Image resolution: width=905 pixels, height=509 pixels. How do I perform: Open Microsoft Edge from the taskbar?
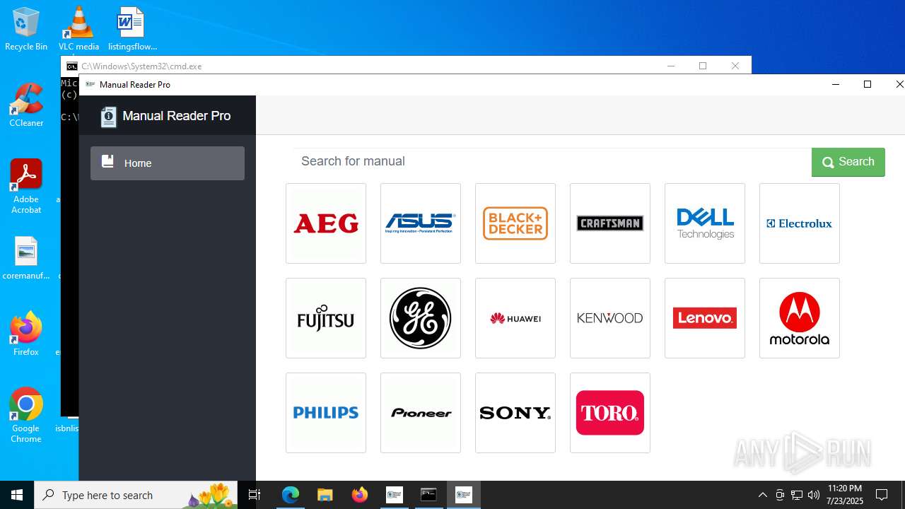tap(291, 495)
